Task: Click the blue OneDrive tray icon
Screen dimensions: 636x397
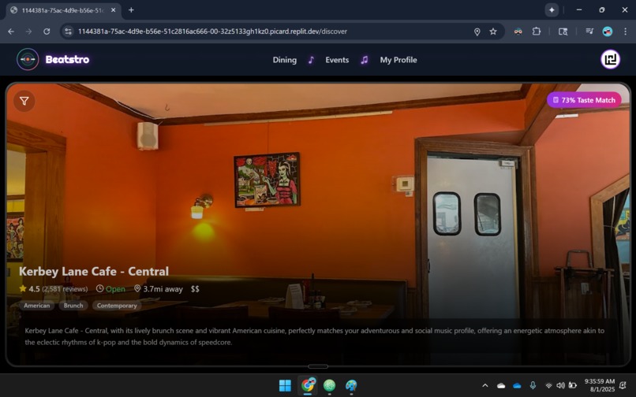Action: [517, 385]
